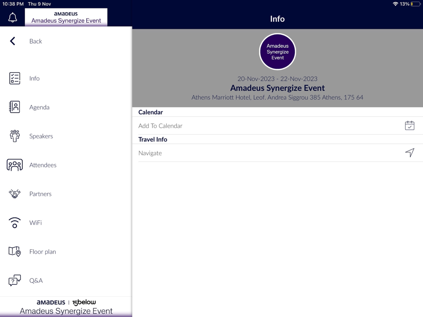Click the Info checklist icon
The image size is (423, 317).
[x=14, y=78]
